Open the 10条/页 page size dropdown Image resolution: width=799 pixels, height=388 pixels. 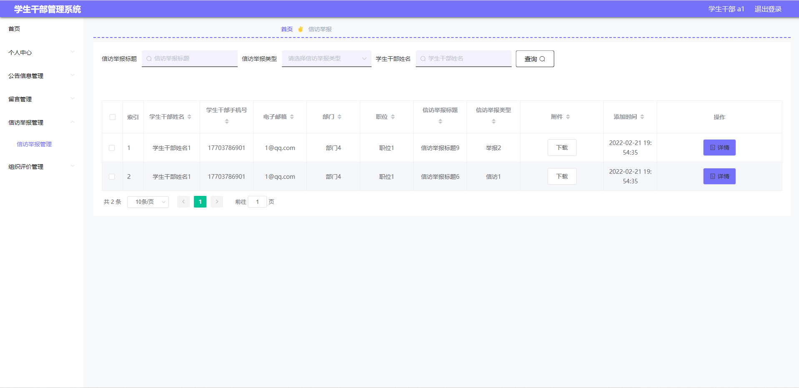click(148, 202)
